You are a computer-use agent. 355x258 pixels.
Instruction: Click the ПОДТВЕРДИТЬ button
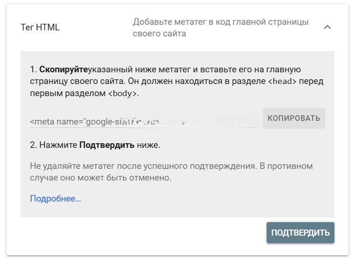point(300,232)
